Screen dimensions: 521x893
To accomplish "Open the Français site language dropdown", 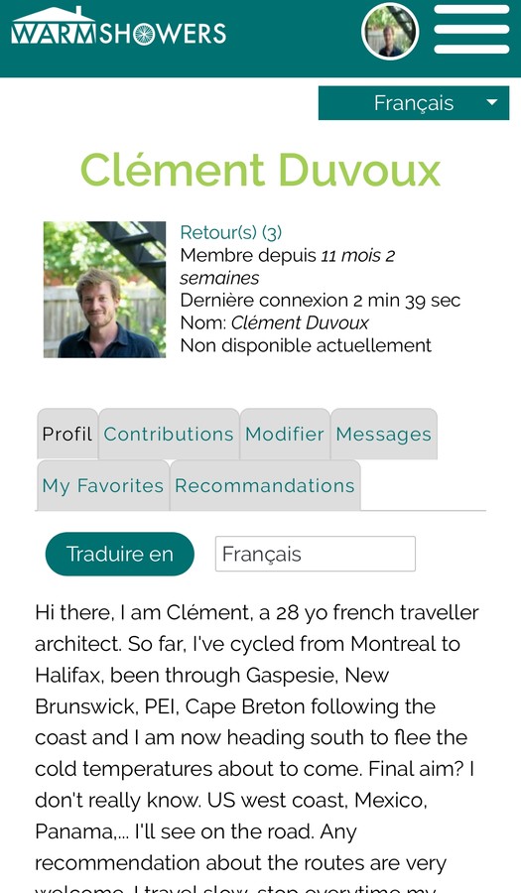I will pos(414,103).
